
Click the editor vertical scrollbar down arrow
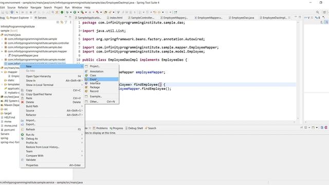298,118
